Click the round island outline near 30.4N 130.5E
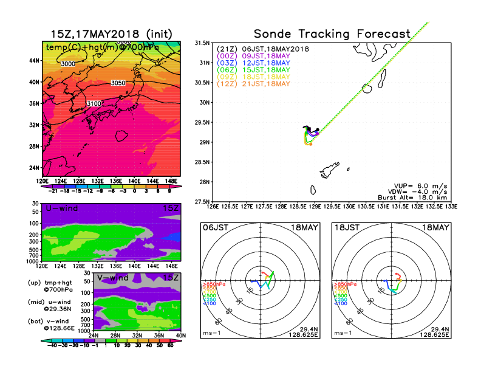481x372 pixels. [367, 88]
